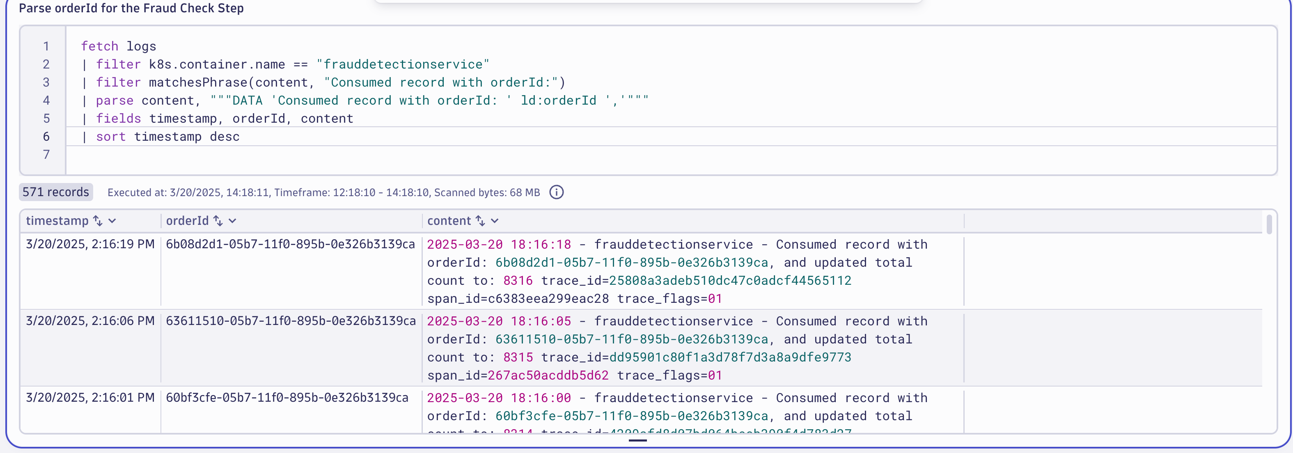
Task: Open the orderId column dropdown menu
Action: click(232, 221)
